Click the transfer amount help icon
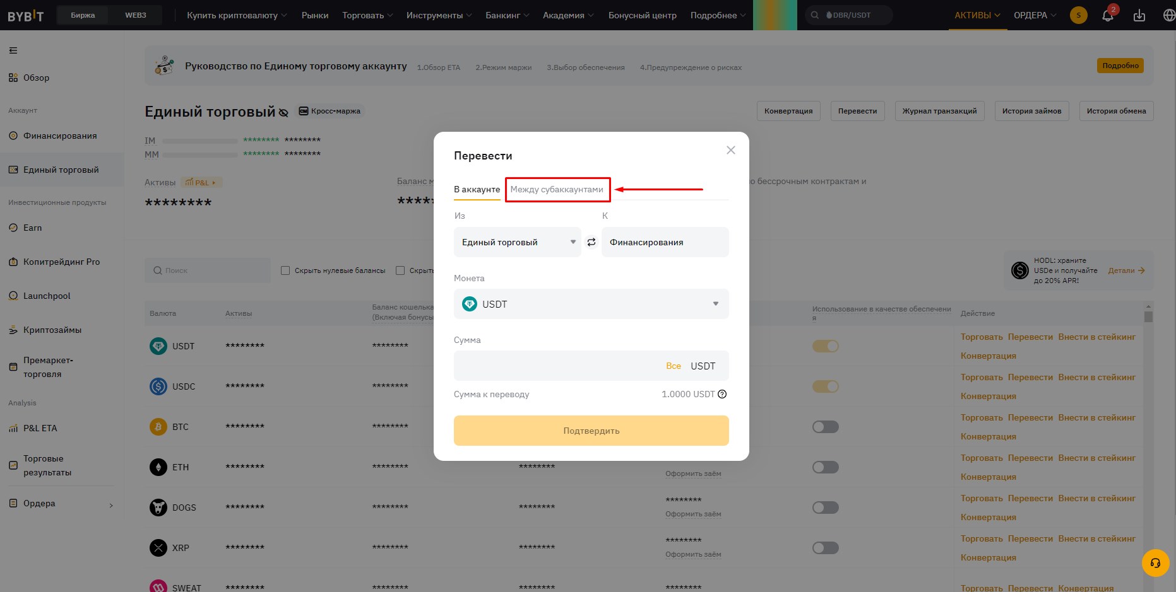Image resolution: width=1176 pixels, height=592 pixels. [722, 394]
